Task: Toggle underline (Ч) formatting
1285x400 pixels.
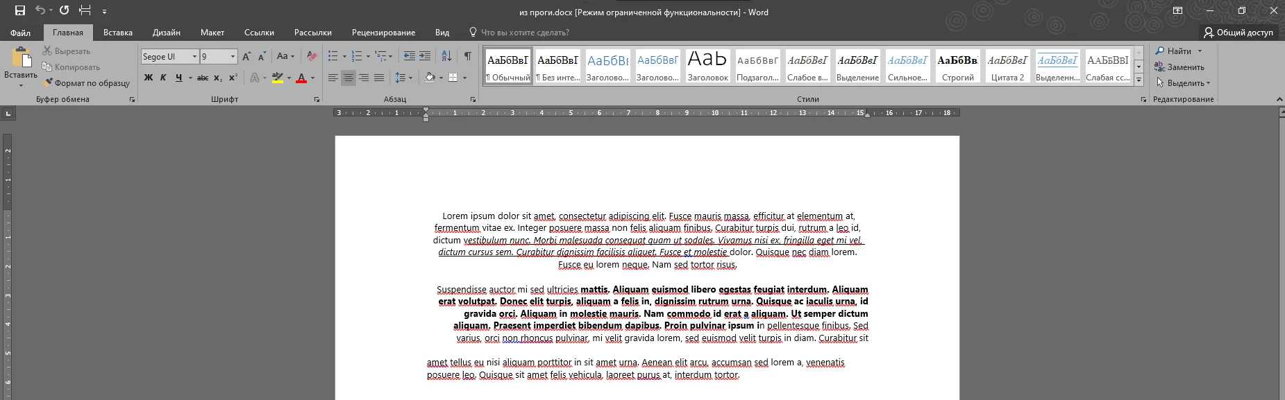Action: pyautogui.click(x=178, y=78)
